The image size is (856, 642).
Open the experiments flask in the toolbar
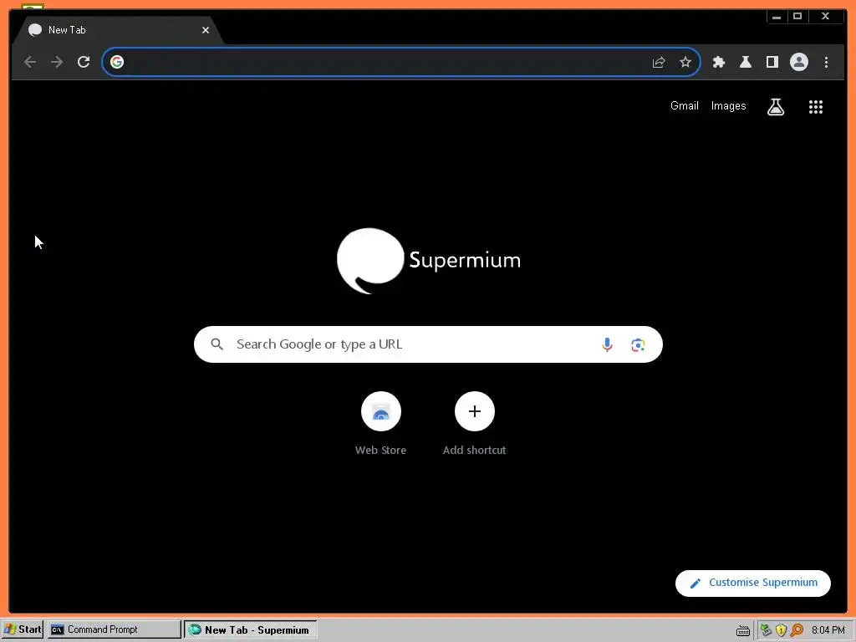click(746, 62)
